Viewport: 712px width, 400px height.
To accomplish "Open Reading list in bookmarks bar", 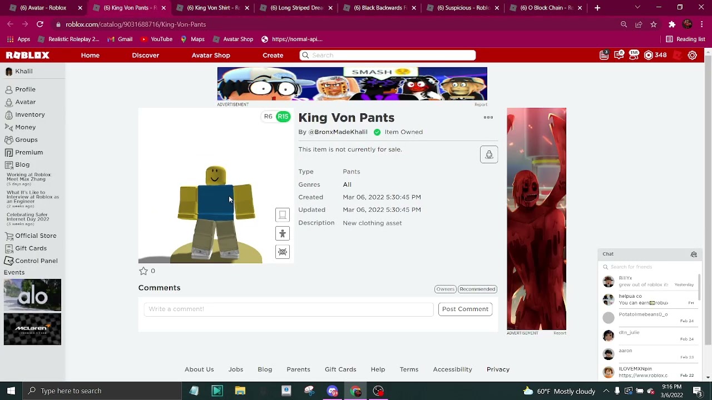I will tap(685, 39).
